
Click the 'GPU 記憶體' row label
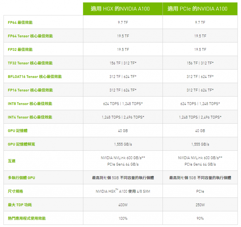coord(18,131)
